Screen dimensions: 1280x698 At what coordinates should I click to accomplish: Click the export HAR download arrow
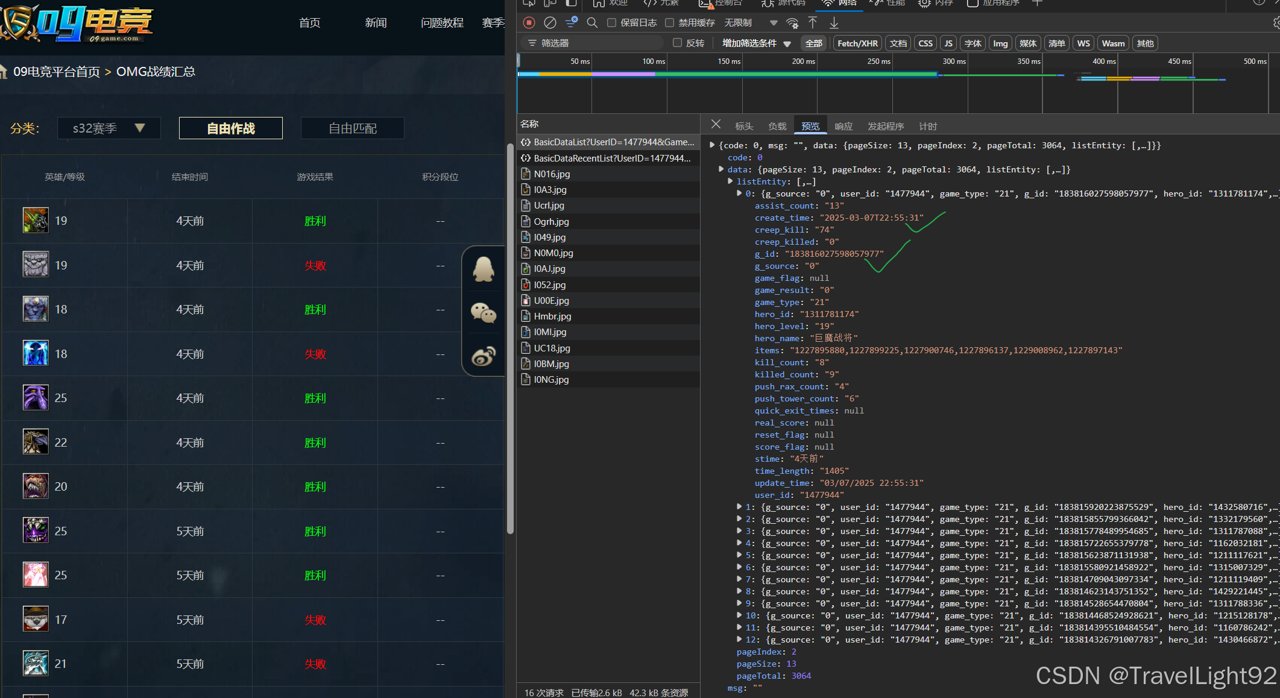(834, 23)
